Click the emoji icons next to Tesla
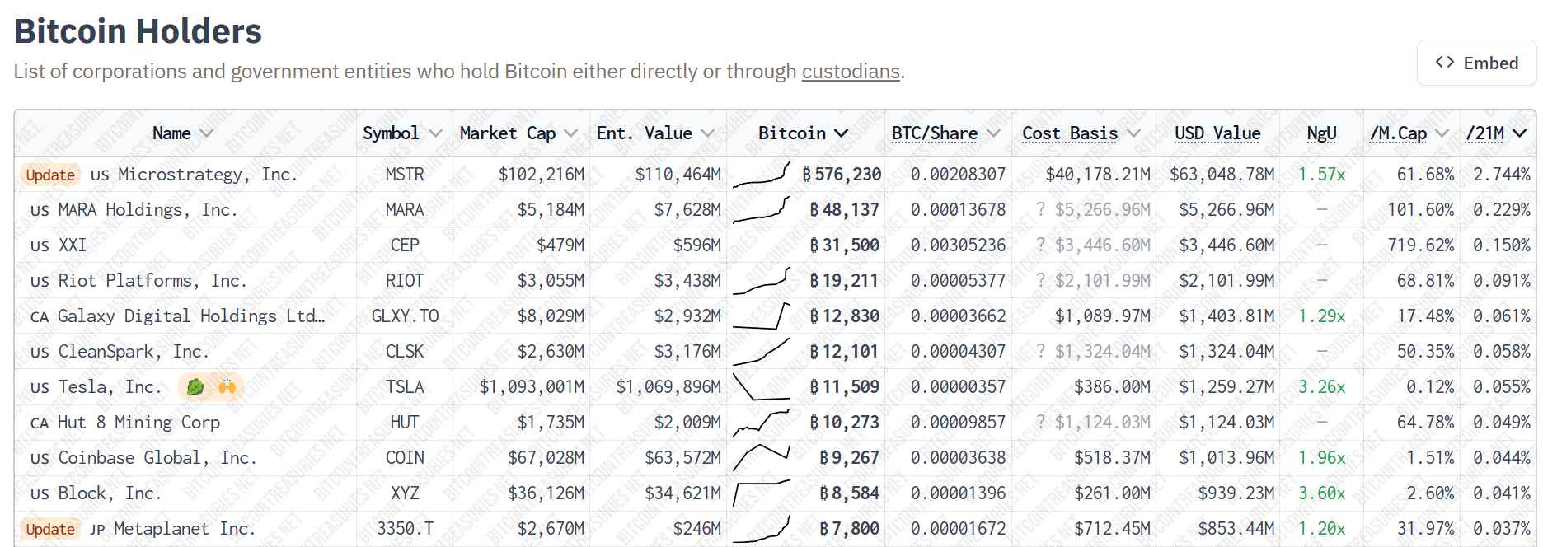 211,387
